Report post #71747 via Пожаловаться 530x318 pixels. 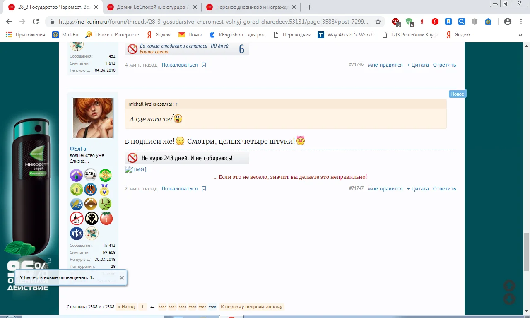[180, 189]
